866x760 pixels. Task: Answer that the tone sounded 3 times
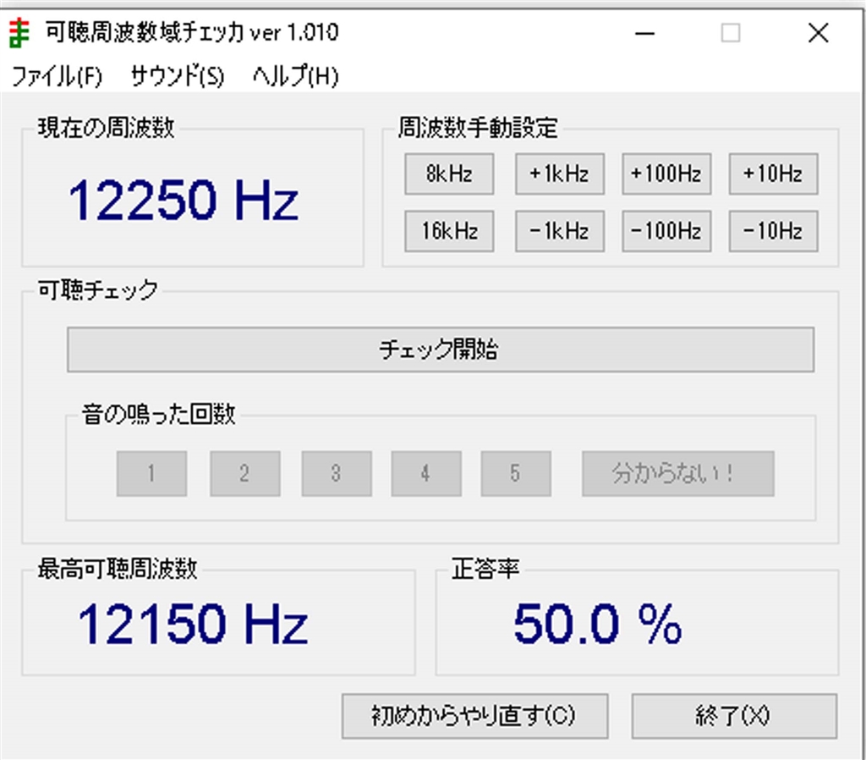pyautogui.click(x=336, y=474)
